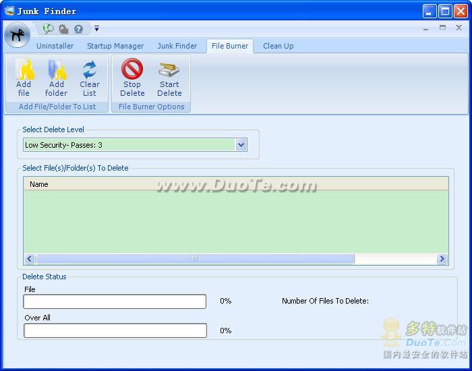Click the green speech bubble quick-access icon

48,29
